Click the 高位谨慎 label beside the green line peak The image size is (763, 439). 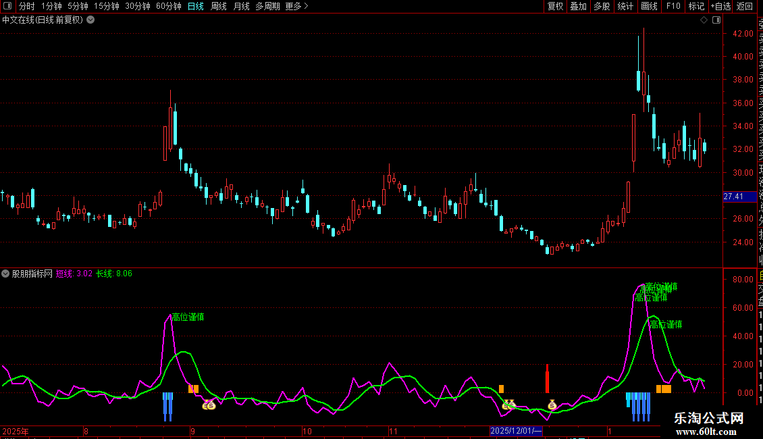point(666,325)
